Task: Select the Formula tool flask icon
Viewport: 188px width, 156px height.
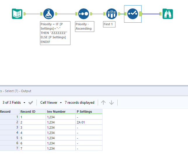Action: 49,14
